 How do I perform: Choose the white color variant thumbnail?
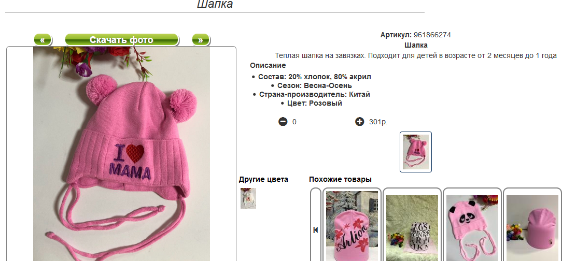point(248,198)
